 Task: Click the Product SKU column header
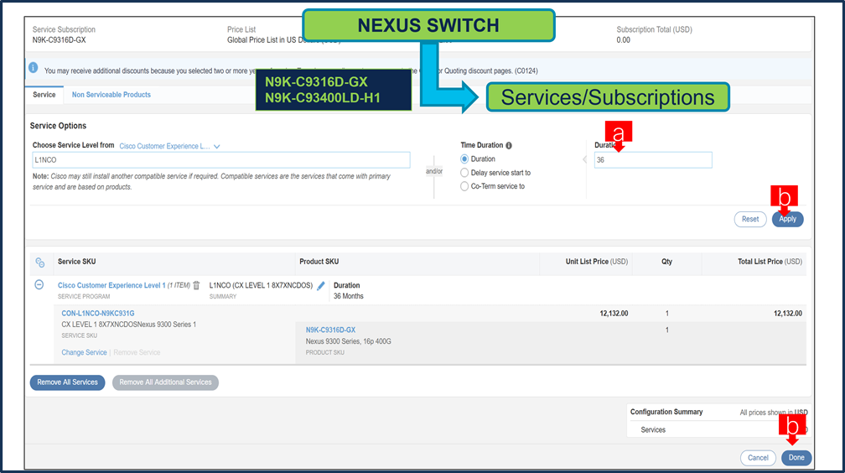319,262
